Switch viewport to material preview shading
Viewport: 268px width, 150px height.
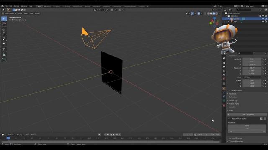point(214,13)
